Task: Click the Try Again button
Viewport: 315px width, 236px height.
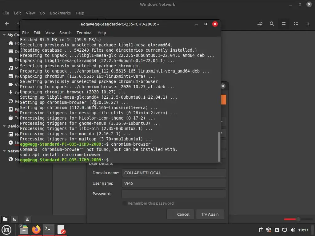Action: tap(210, 214)
